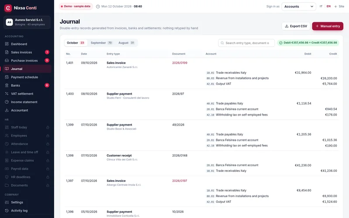Screen dimensions: 349x218
Task: Switch to the September tab
Action: point(102,43)
